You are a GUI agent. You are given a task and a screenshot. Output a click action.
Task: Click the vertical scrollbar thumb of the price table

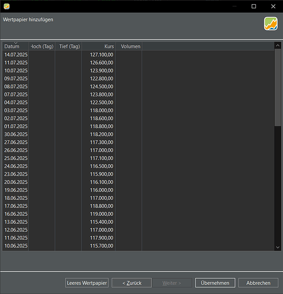[278, 88]
